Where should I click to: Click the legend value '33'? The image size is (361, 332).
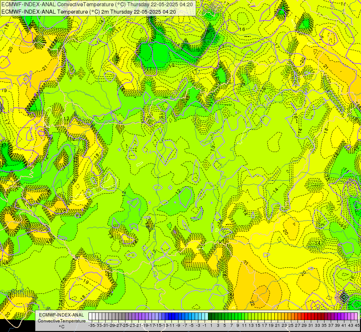pyautogui.click(x=317, y=326)
